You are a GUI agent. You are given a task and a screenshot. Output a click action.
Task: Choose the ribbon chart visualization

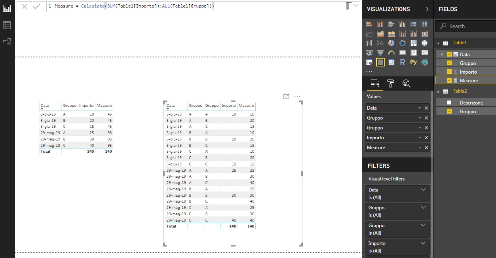tap(425, 34)
